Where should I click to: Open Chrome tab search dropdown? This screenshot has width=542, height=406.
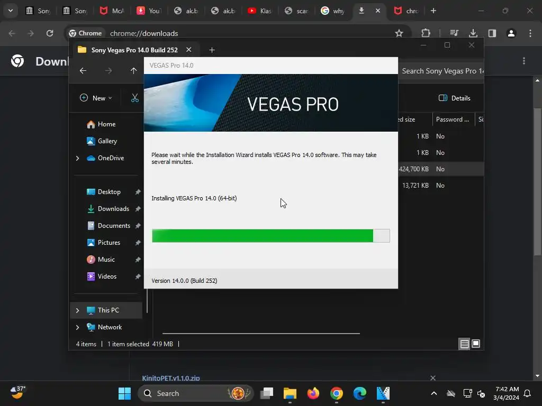[11, 11]
